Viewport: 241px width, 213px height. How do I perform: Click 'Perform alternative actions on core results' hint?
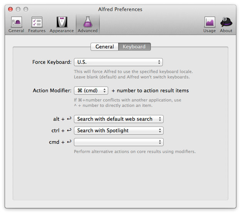coord(135,151)
